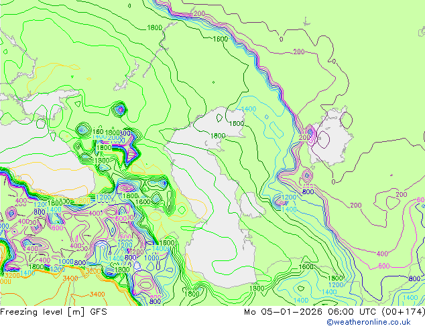425x328 pixels.
Task: Click the "GFS" model label
Action: tap(99, 312)
